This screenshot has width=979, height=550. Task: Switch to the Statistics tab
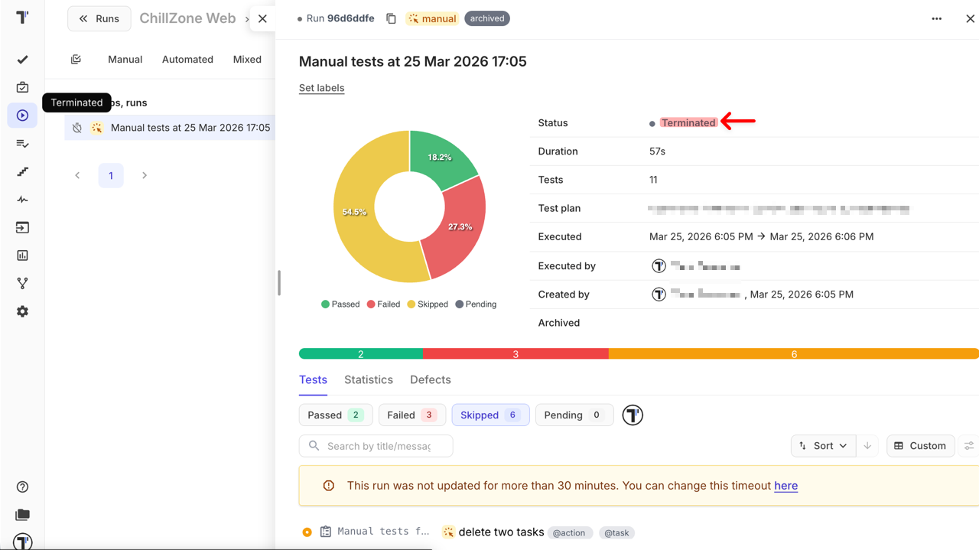tap(368, 379)
